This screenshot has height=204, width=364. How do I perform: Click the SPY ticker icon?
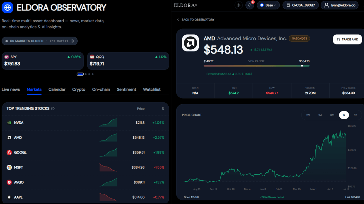7,57
